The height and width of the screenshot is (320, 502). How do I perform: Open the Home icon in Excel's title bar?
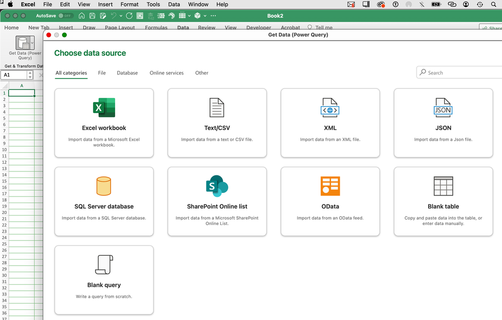(81, 16)
